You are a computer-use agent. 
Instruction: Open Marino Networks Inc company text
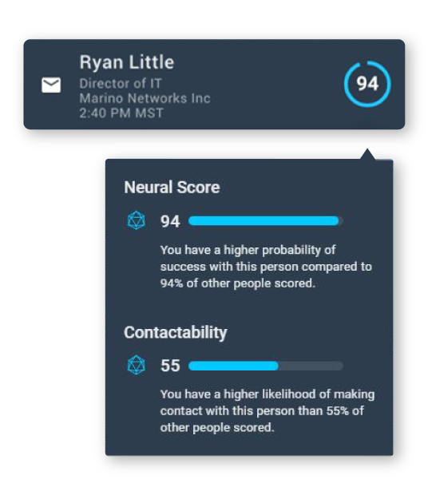pos(145,98)
